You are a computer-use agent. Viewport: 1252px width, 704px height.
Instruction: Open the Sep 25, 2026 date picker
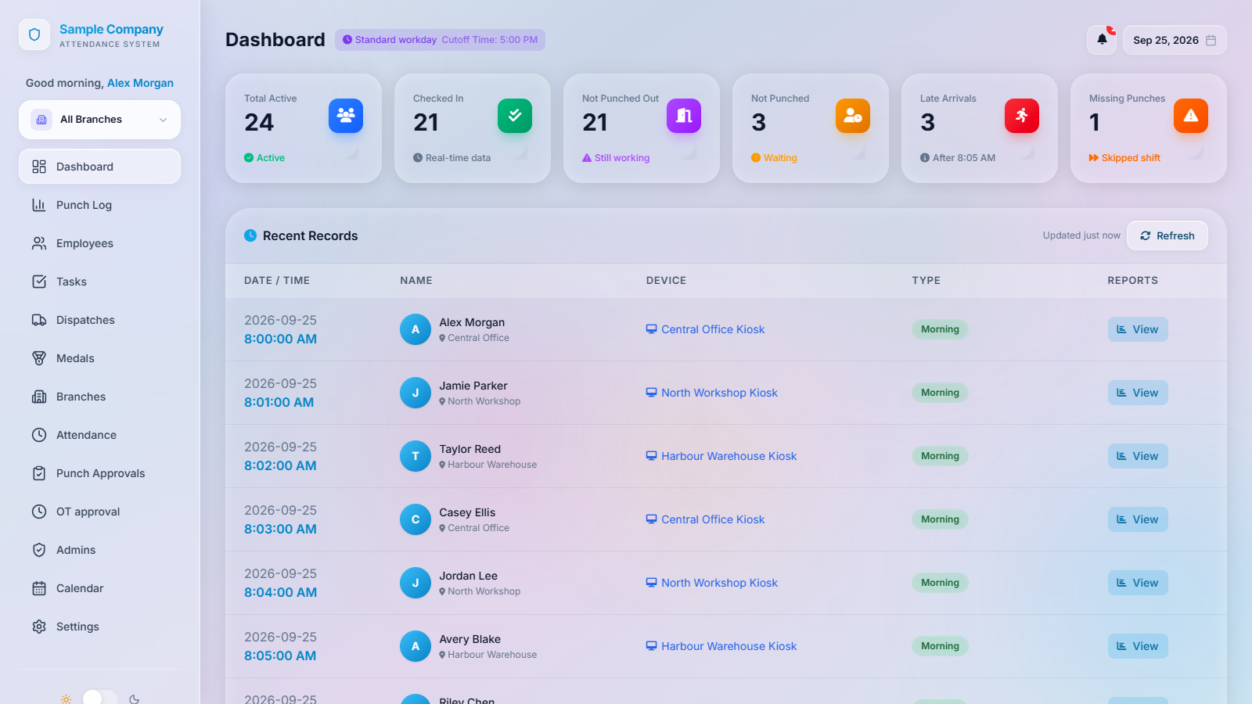click(1175, 40)
